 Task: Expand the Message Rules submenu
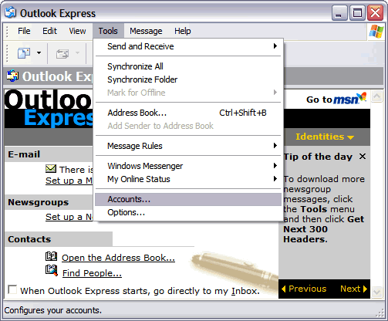pos(188,146)
